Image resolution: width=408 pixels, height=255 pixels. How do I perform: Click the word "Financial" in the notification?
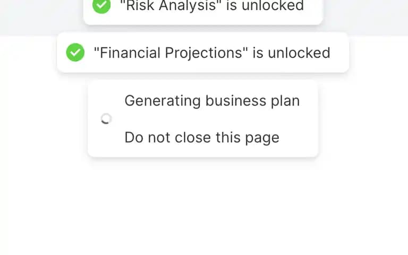coord(127,53)
